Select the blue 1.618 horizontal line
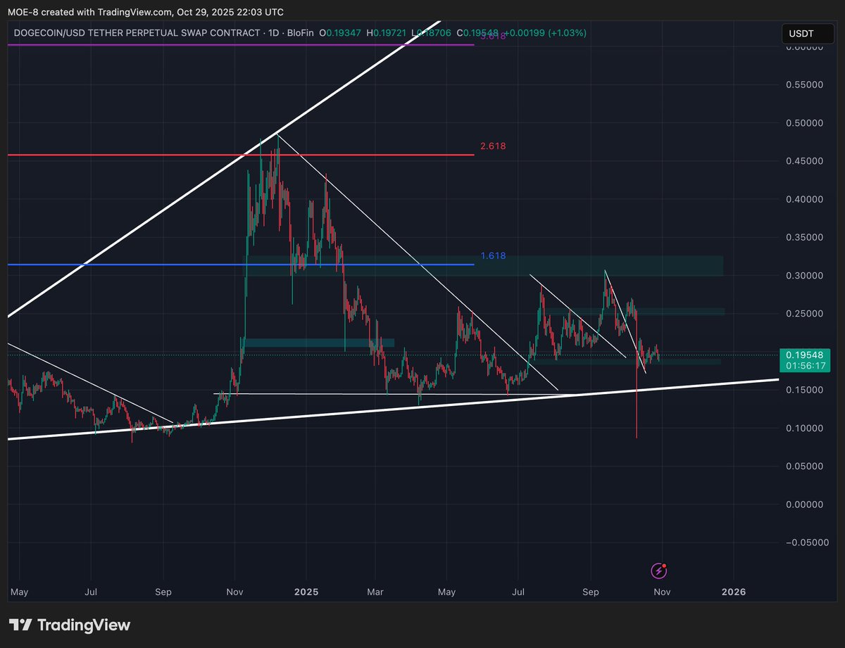This screenshot has width=845, height=648. 239,265
